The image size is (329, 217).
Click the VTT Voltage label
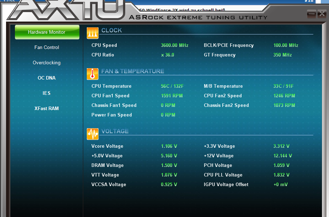pyautogui.click(x=105, y=175)
